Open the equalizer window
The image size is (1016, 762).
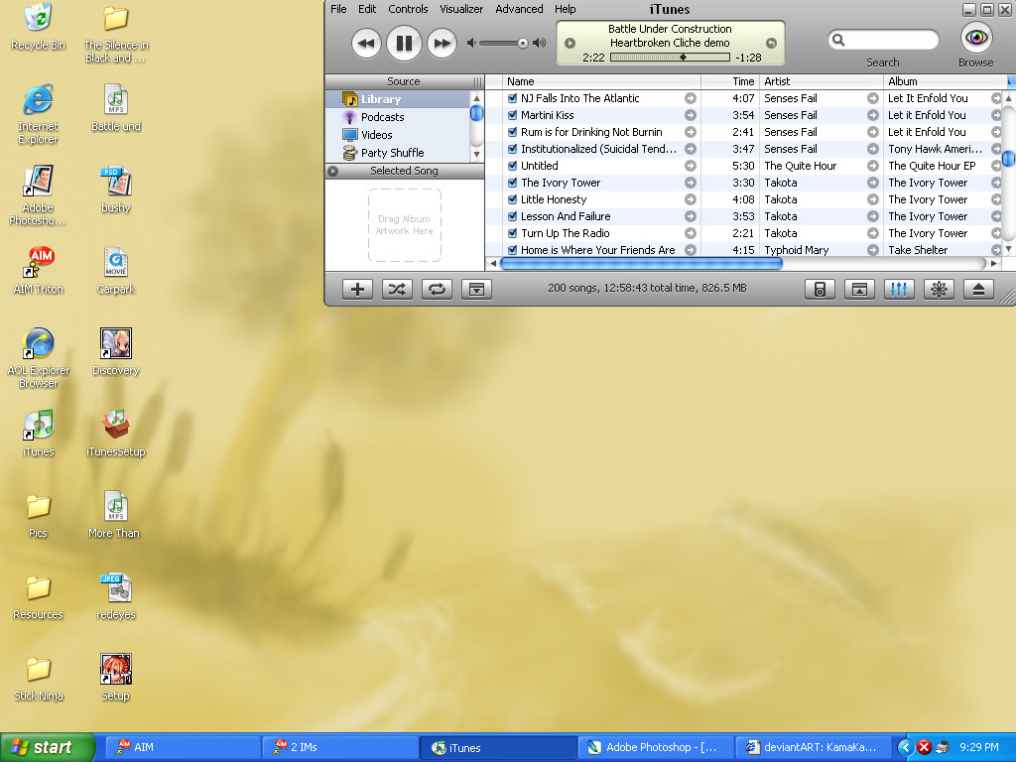899,289
